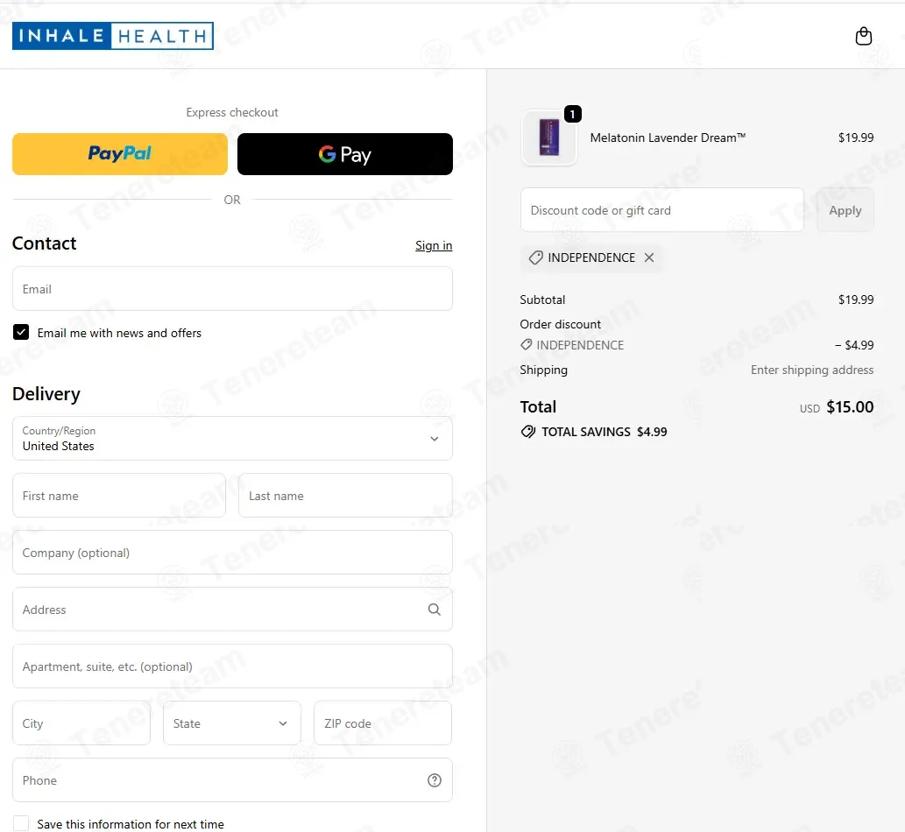The image size is (905, 832).
Task: Click the $15.00 total amount
Action: 850,406
